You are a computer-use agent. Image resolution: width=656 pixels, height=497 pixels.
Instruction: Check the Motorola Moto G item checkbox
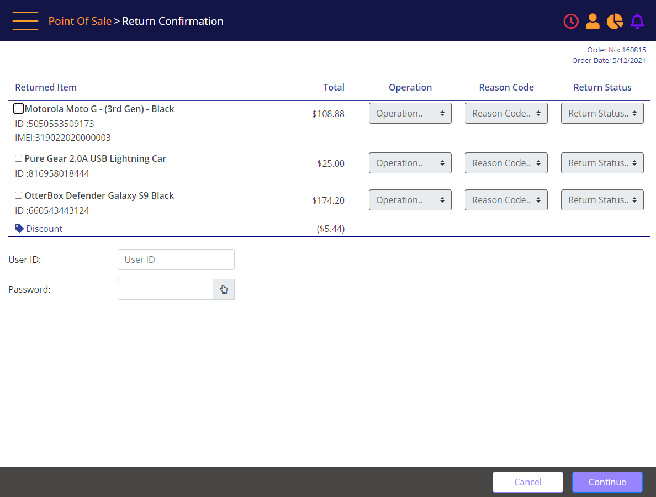point(18,109)
